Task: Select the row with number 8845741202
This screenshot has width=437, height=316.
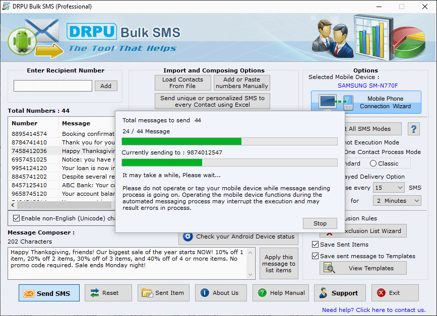Action: 62,177
